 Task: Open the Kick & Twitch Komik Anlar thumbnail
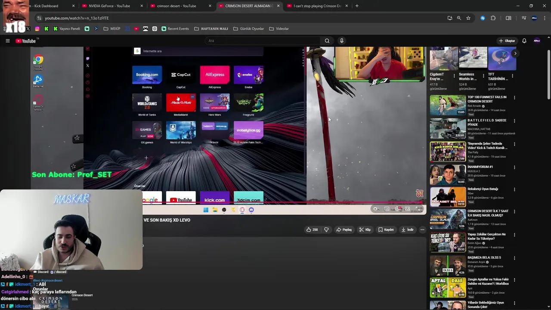tap(448, 151)
